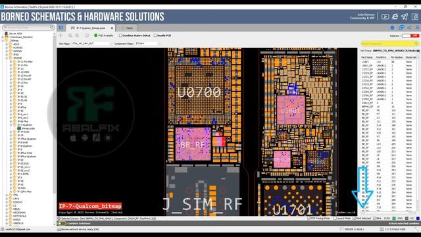Toggle the Blink checkbox
421x237 pixels.
tap(374, 219)
